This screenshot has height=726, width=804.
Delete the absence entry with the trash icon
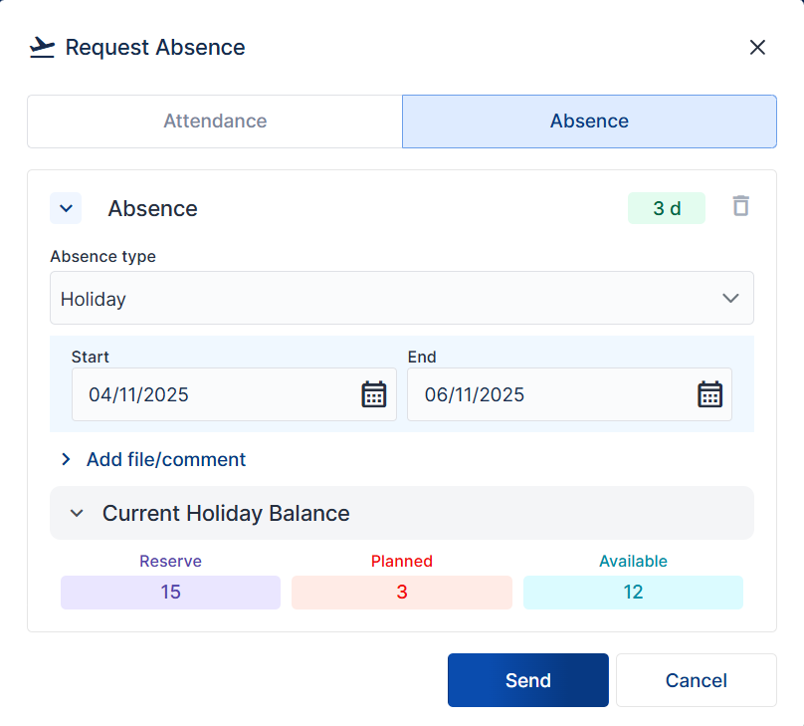click(740, 207)
